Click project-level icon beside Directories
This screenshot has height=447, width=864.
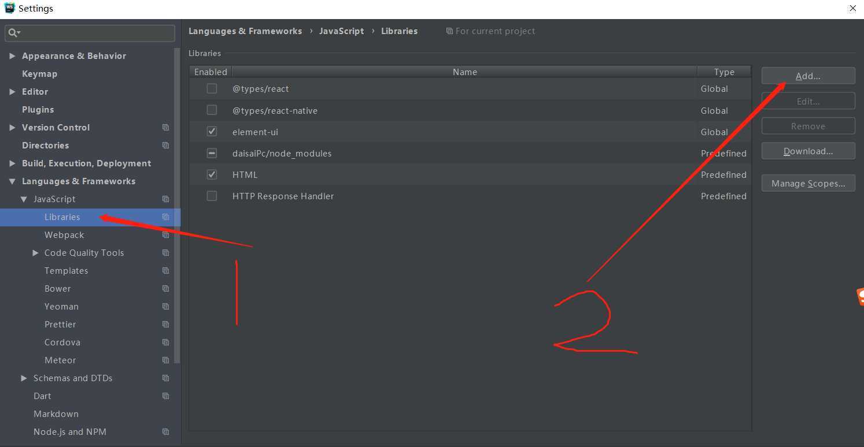click(166, 146)
